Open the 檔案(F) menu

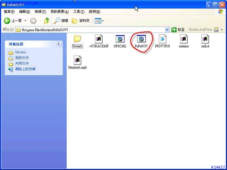[9, 12]
